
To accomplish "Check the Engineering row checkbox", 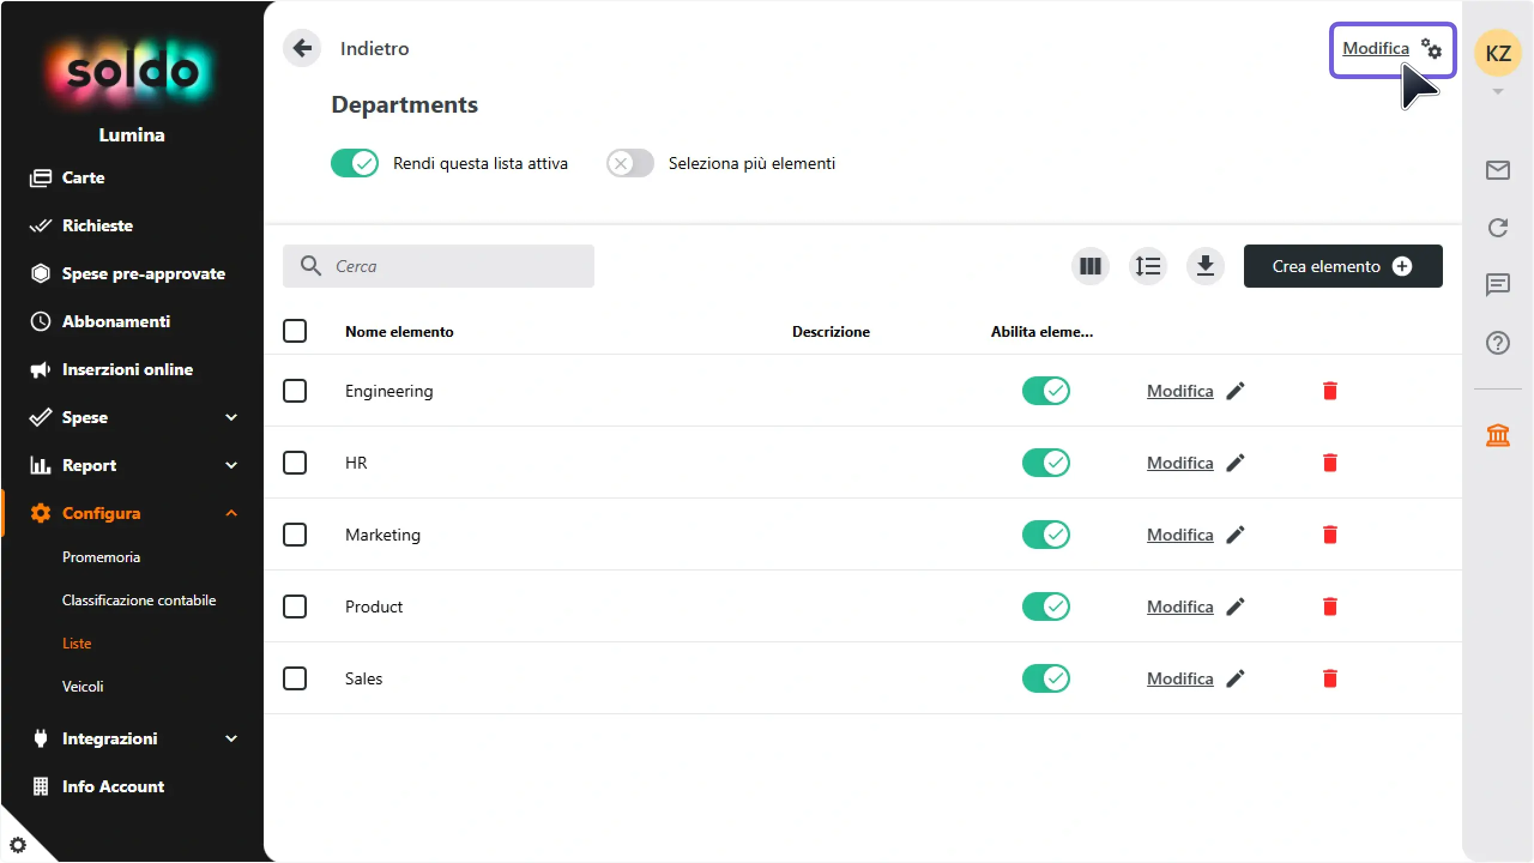I will click(x=295, y=391).
